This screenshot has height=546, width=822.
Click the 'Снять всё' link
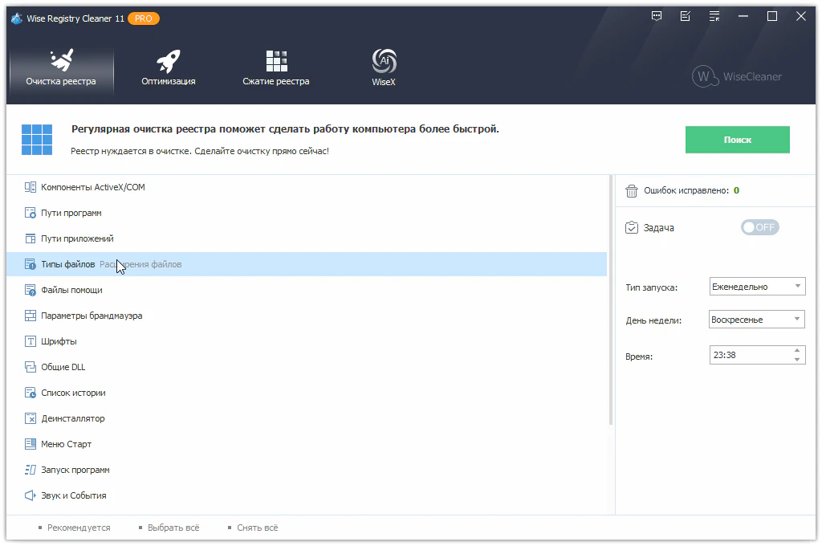[257, 528]
